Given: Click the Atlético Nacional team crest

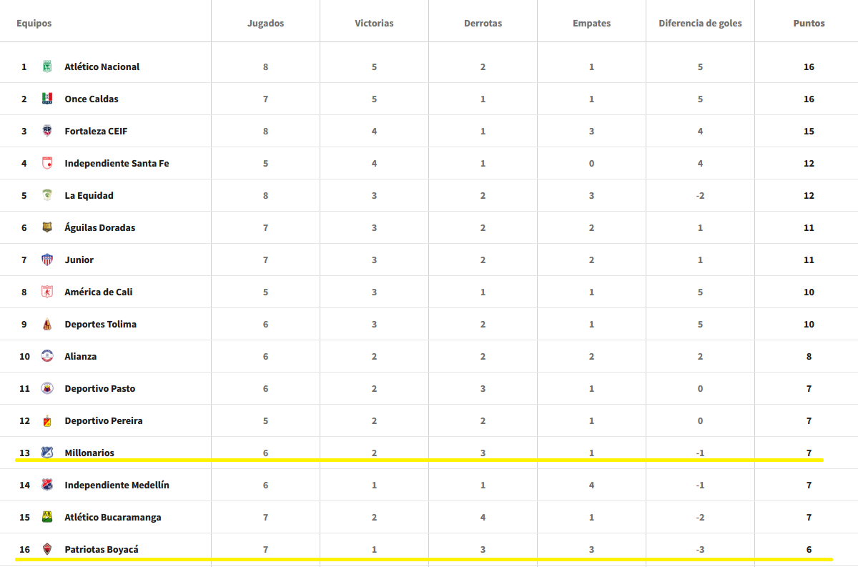Looking at the screenshot, I should (x=47, y=66).
